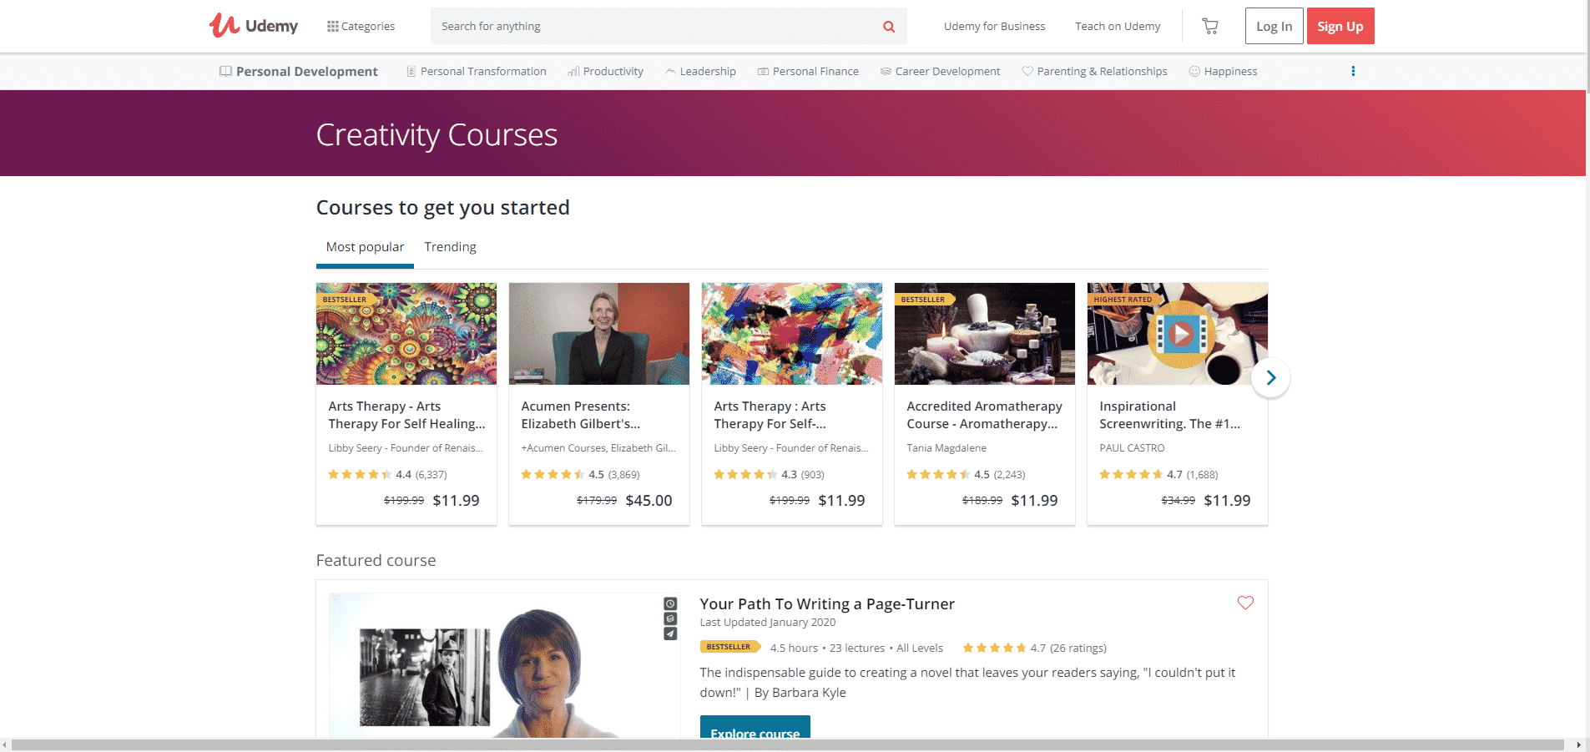
Task: Switch to the Most popular tab
Action: (x=365, y=247)
